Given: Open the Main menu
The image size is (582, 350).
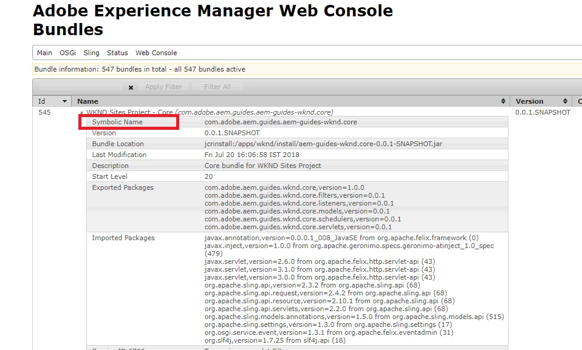Looking at the screenshot, I should pos(44,53).
